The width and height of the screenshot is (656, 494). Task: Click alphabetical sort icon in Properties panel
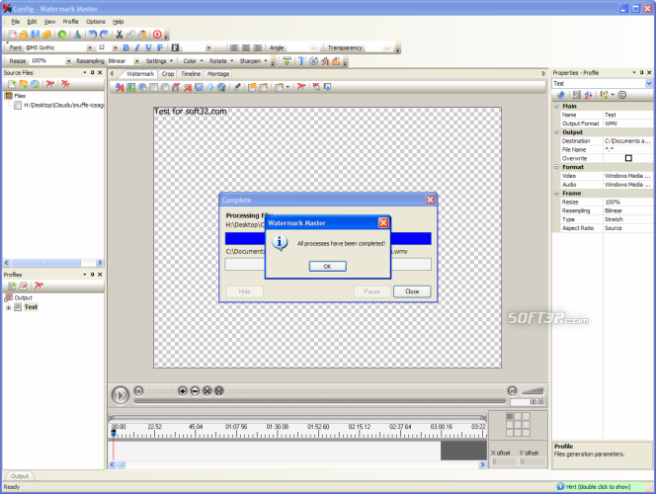click(588, 95)
